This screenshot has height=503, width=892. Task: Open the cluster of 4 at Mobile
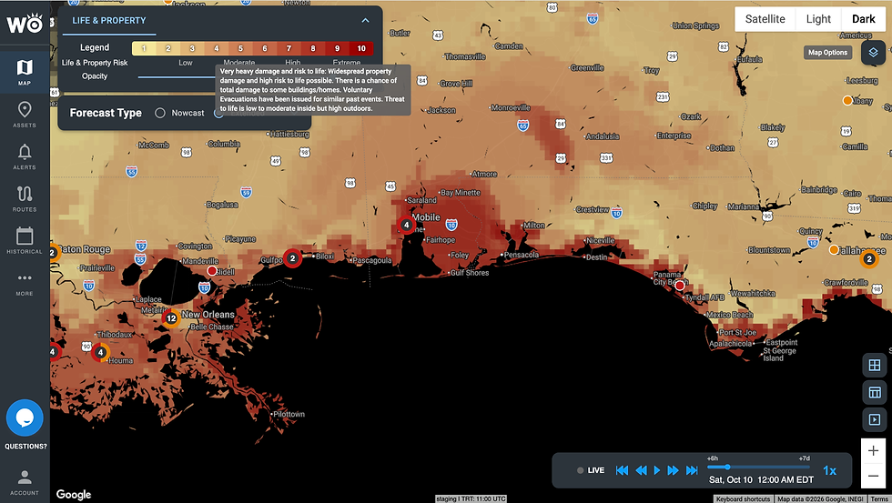click(406, 225)
